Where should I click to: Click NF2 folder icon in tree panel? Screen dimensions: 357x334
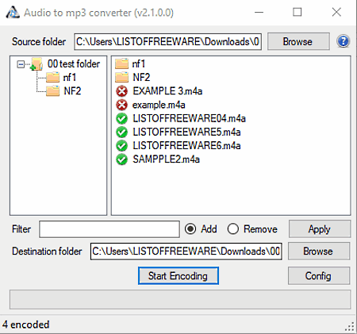pos(52,91)
